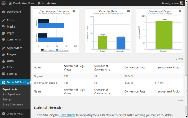Click the Plugins plug icon
Viewport: 188px width, 118px height.
click(4, 55)
